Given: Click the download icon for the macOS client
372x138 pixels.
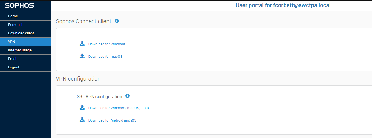Looking at the screenshot, I should pos(82,56).
